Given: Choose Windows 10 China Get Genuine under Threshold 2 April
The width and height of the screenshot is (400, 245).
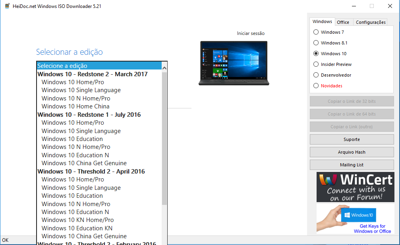Looking at the screenshot, I should point(99,236).
